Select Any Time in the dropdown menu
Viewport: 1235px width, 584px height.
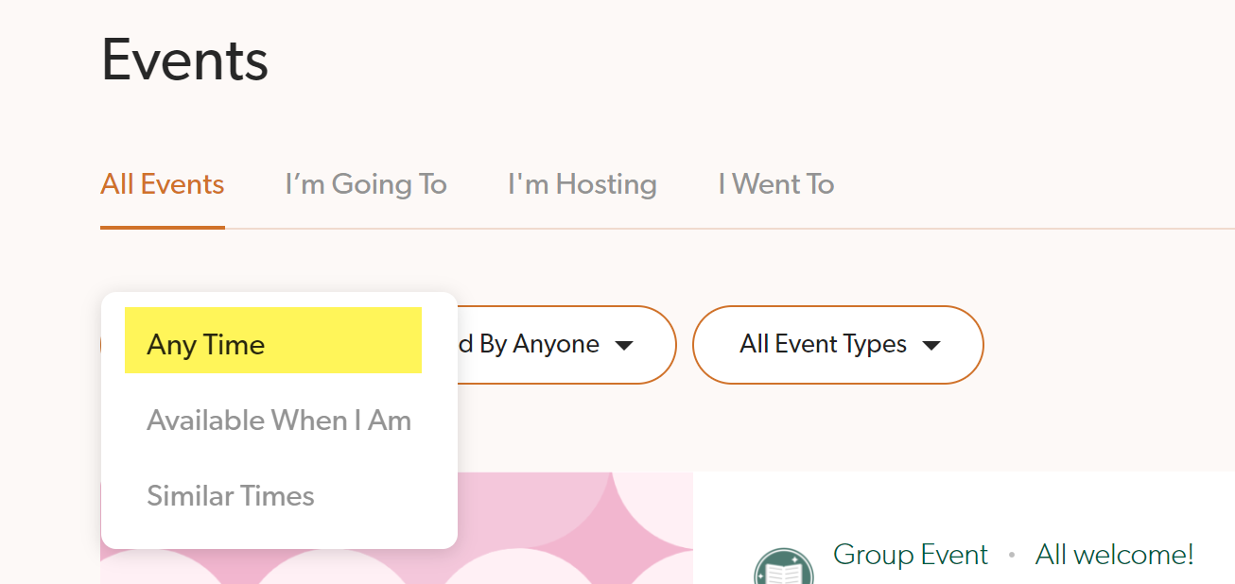pos(273,340)
